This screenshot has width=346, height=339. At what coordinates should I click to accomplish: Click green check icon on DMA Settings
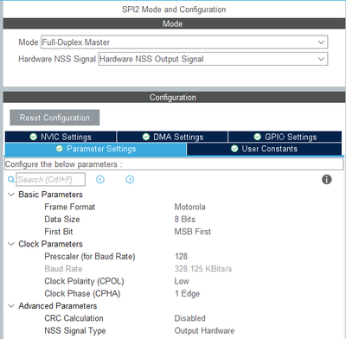click(146, 137)
